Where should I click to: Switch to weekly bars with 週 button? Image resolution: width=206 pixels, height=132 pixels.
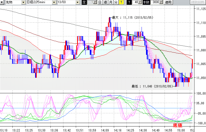click(x=105, y=2)
